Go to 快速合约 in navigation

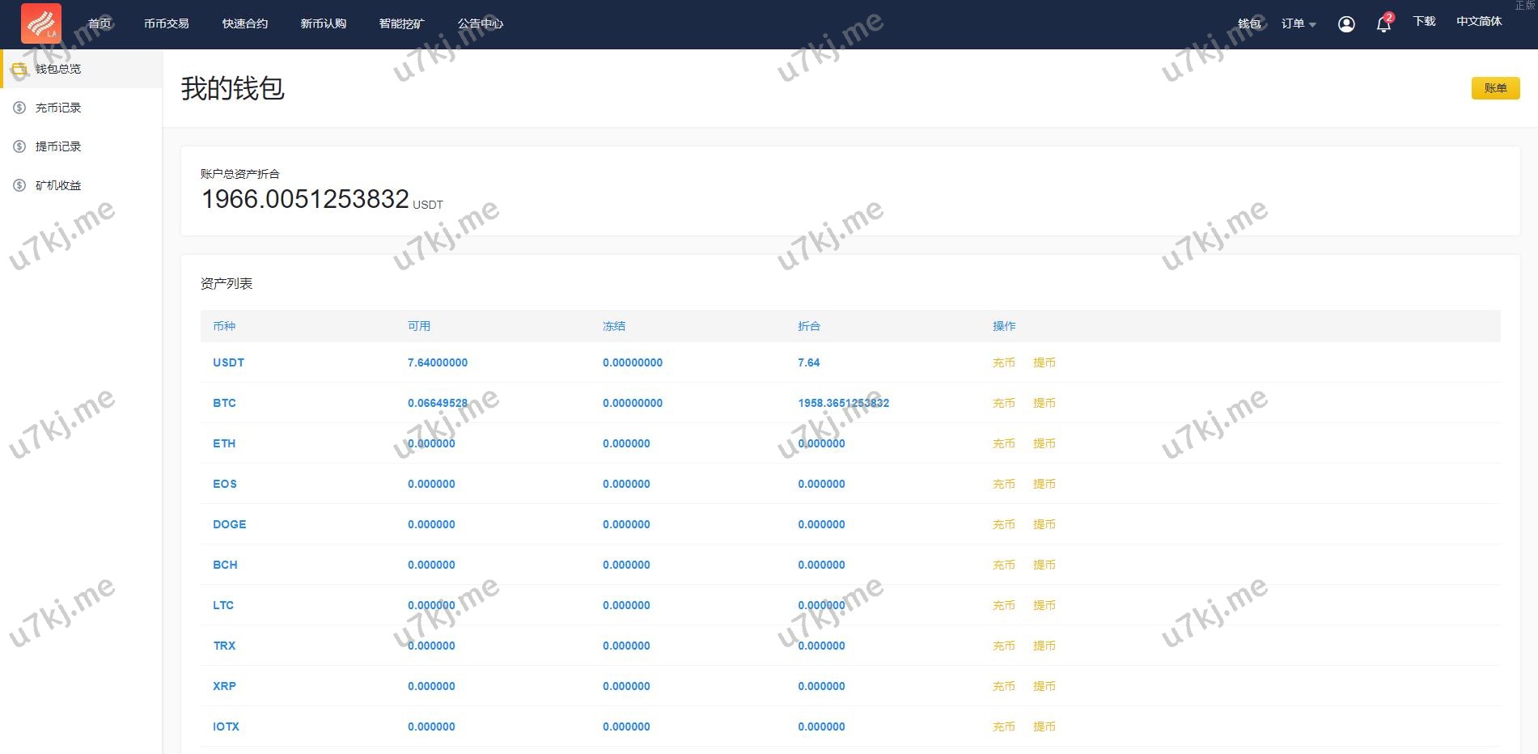[244, 23]
